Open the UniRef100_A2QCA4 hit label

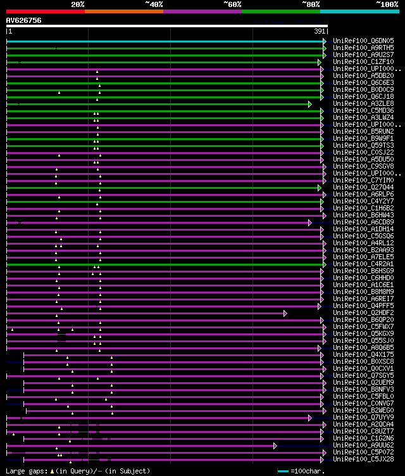363,425
